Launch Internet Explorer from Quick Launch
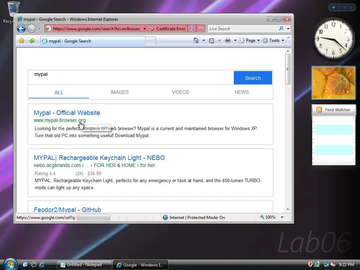Image resolution: width=360 pixels, height=270 pixels. (42, 265)
